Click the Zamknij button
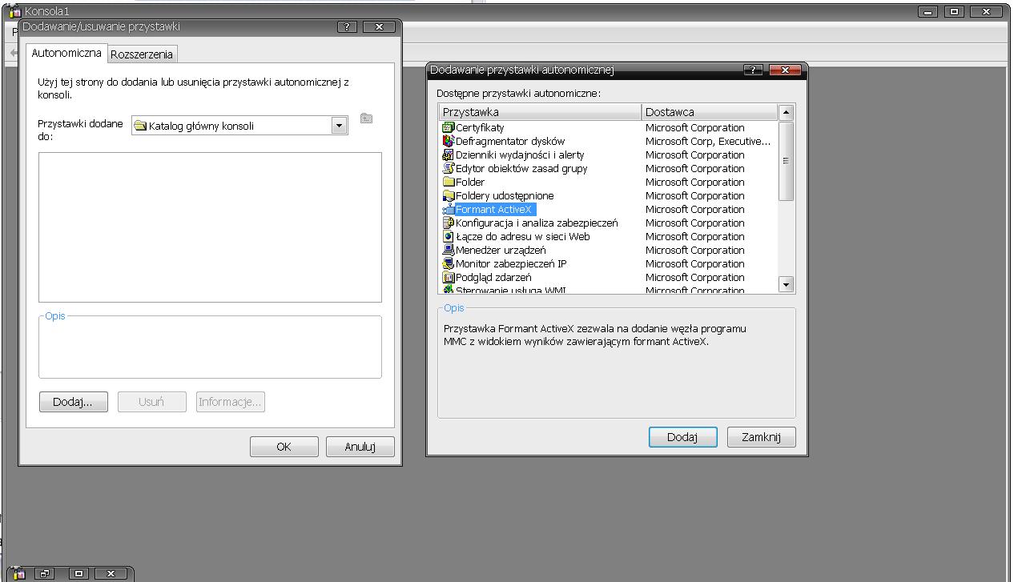 pyautogui.click(x=761, y=437)
